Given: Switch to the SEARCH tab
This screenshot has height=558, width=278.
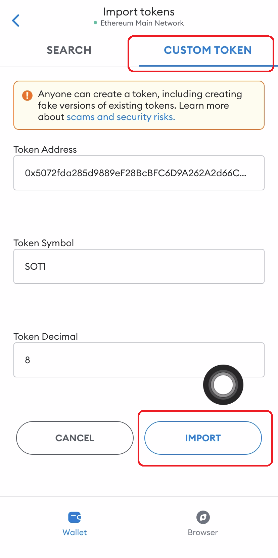Looking at the screenshot, I should [x=69, y=50].
